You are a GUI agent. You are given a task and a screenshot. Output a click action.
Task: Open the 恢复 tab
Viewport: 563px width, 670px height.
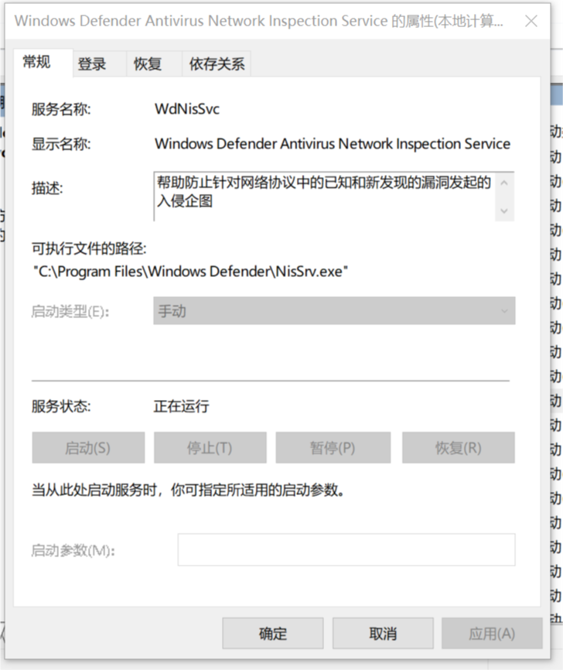click(x=154, y=64)
